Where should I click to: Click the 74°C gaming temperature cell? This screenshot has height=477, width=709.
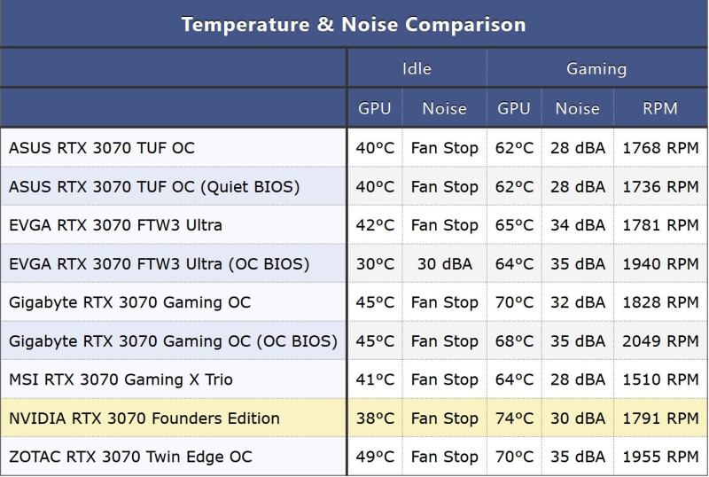514,418
